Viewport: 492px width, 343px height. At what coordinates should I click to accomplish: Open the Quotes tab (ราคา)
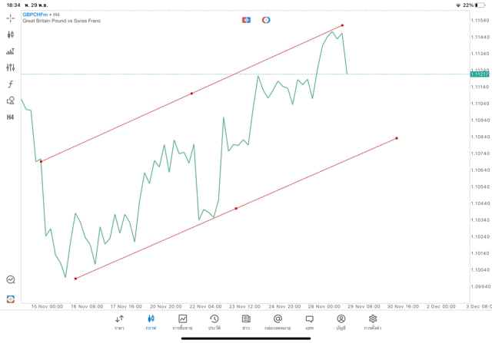pyautogui.click(x=119, y=322)
